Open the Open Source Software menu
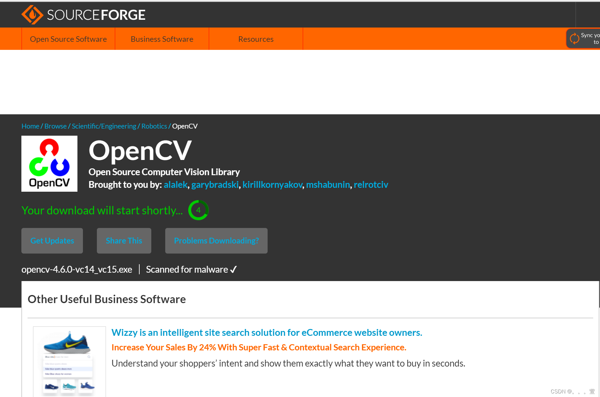The width and height of the screenshot is (600, 397). pos(68,39)
